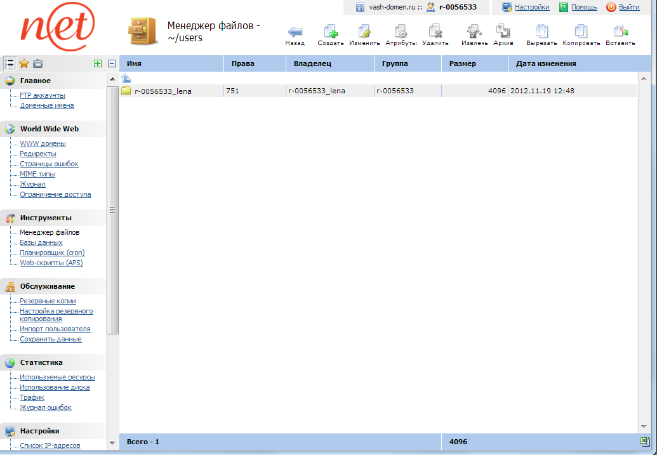
Task: Open Базы данных in the sidebar menu
Action: 41,242
